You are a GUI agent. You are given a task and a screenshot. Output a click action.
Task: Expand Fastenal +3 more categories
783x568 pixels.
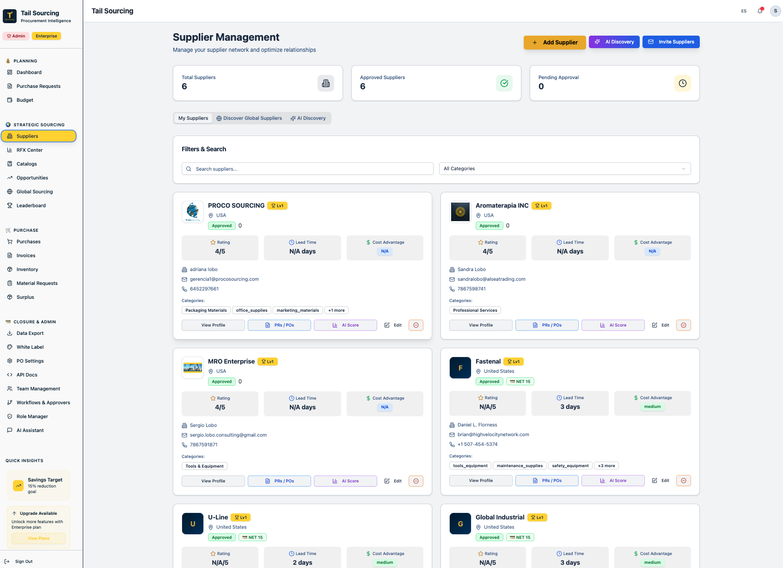coord(606,466)
